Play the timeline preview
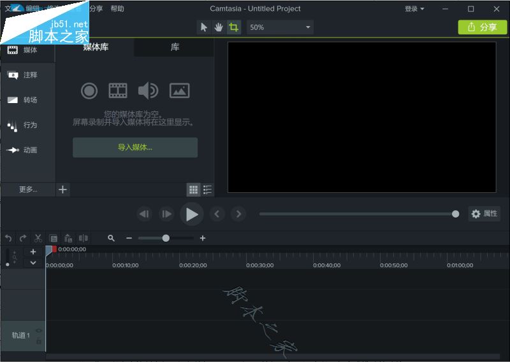Screen dimensions: 510x362 pyautogui.click(x=192, y=214)
